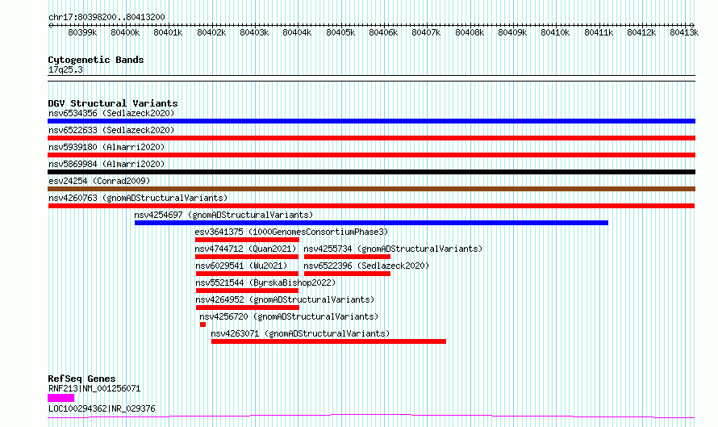Viewport: 718px width, 427px height.
Task: Click the red nsv4255734 variant bar
Action: (347, 257)
